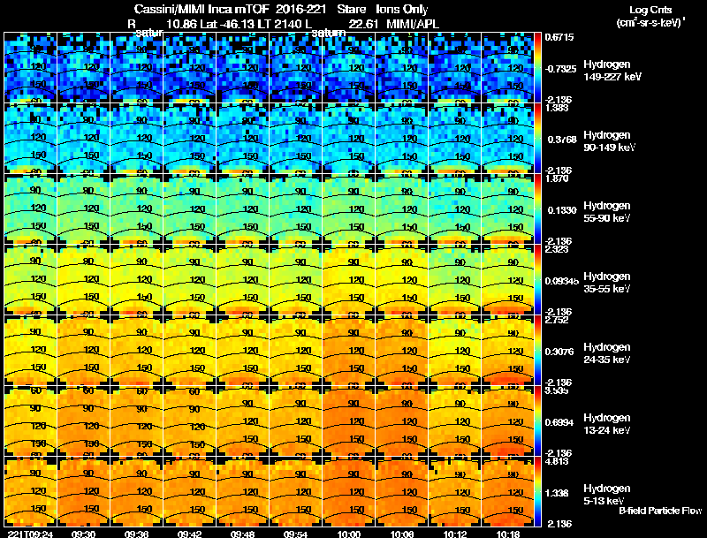Select the 1.870 color scale value
This screenshot has width=707, height=538.
558,178
